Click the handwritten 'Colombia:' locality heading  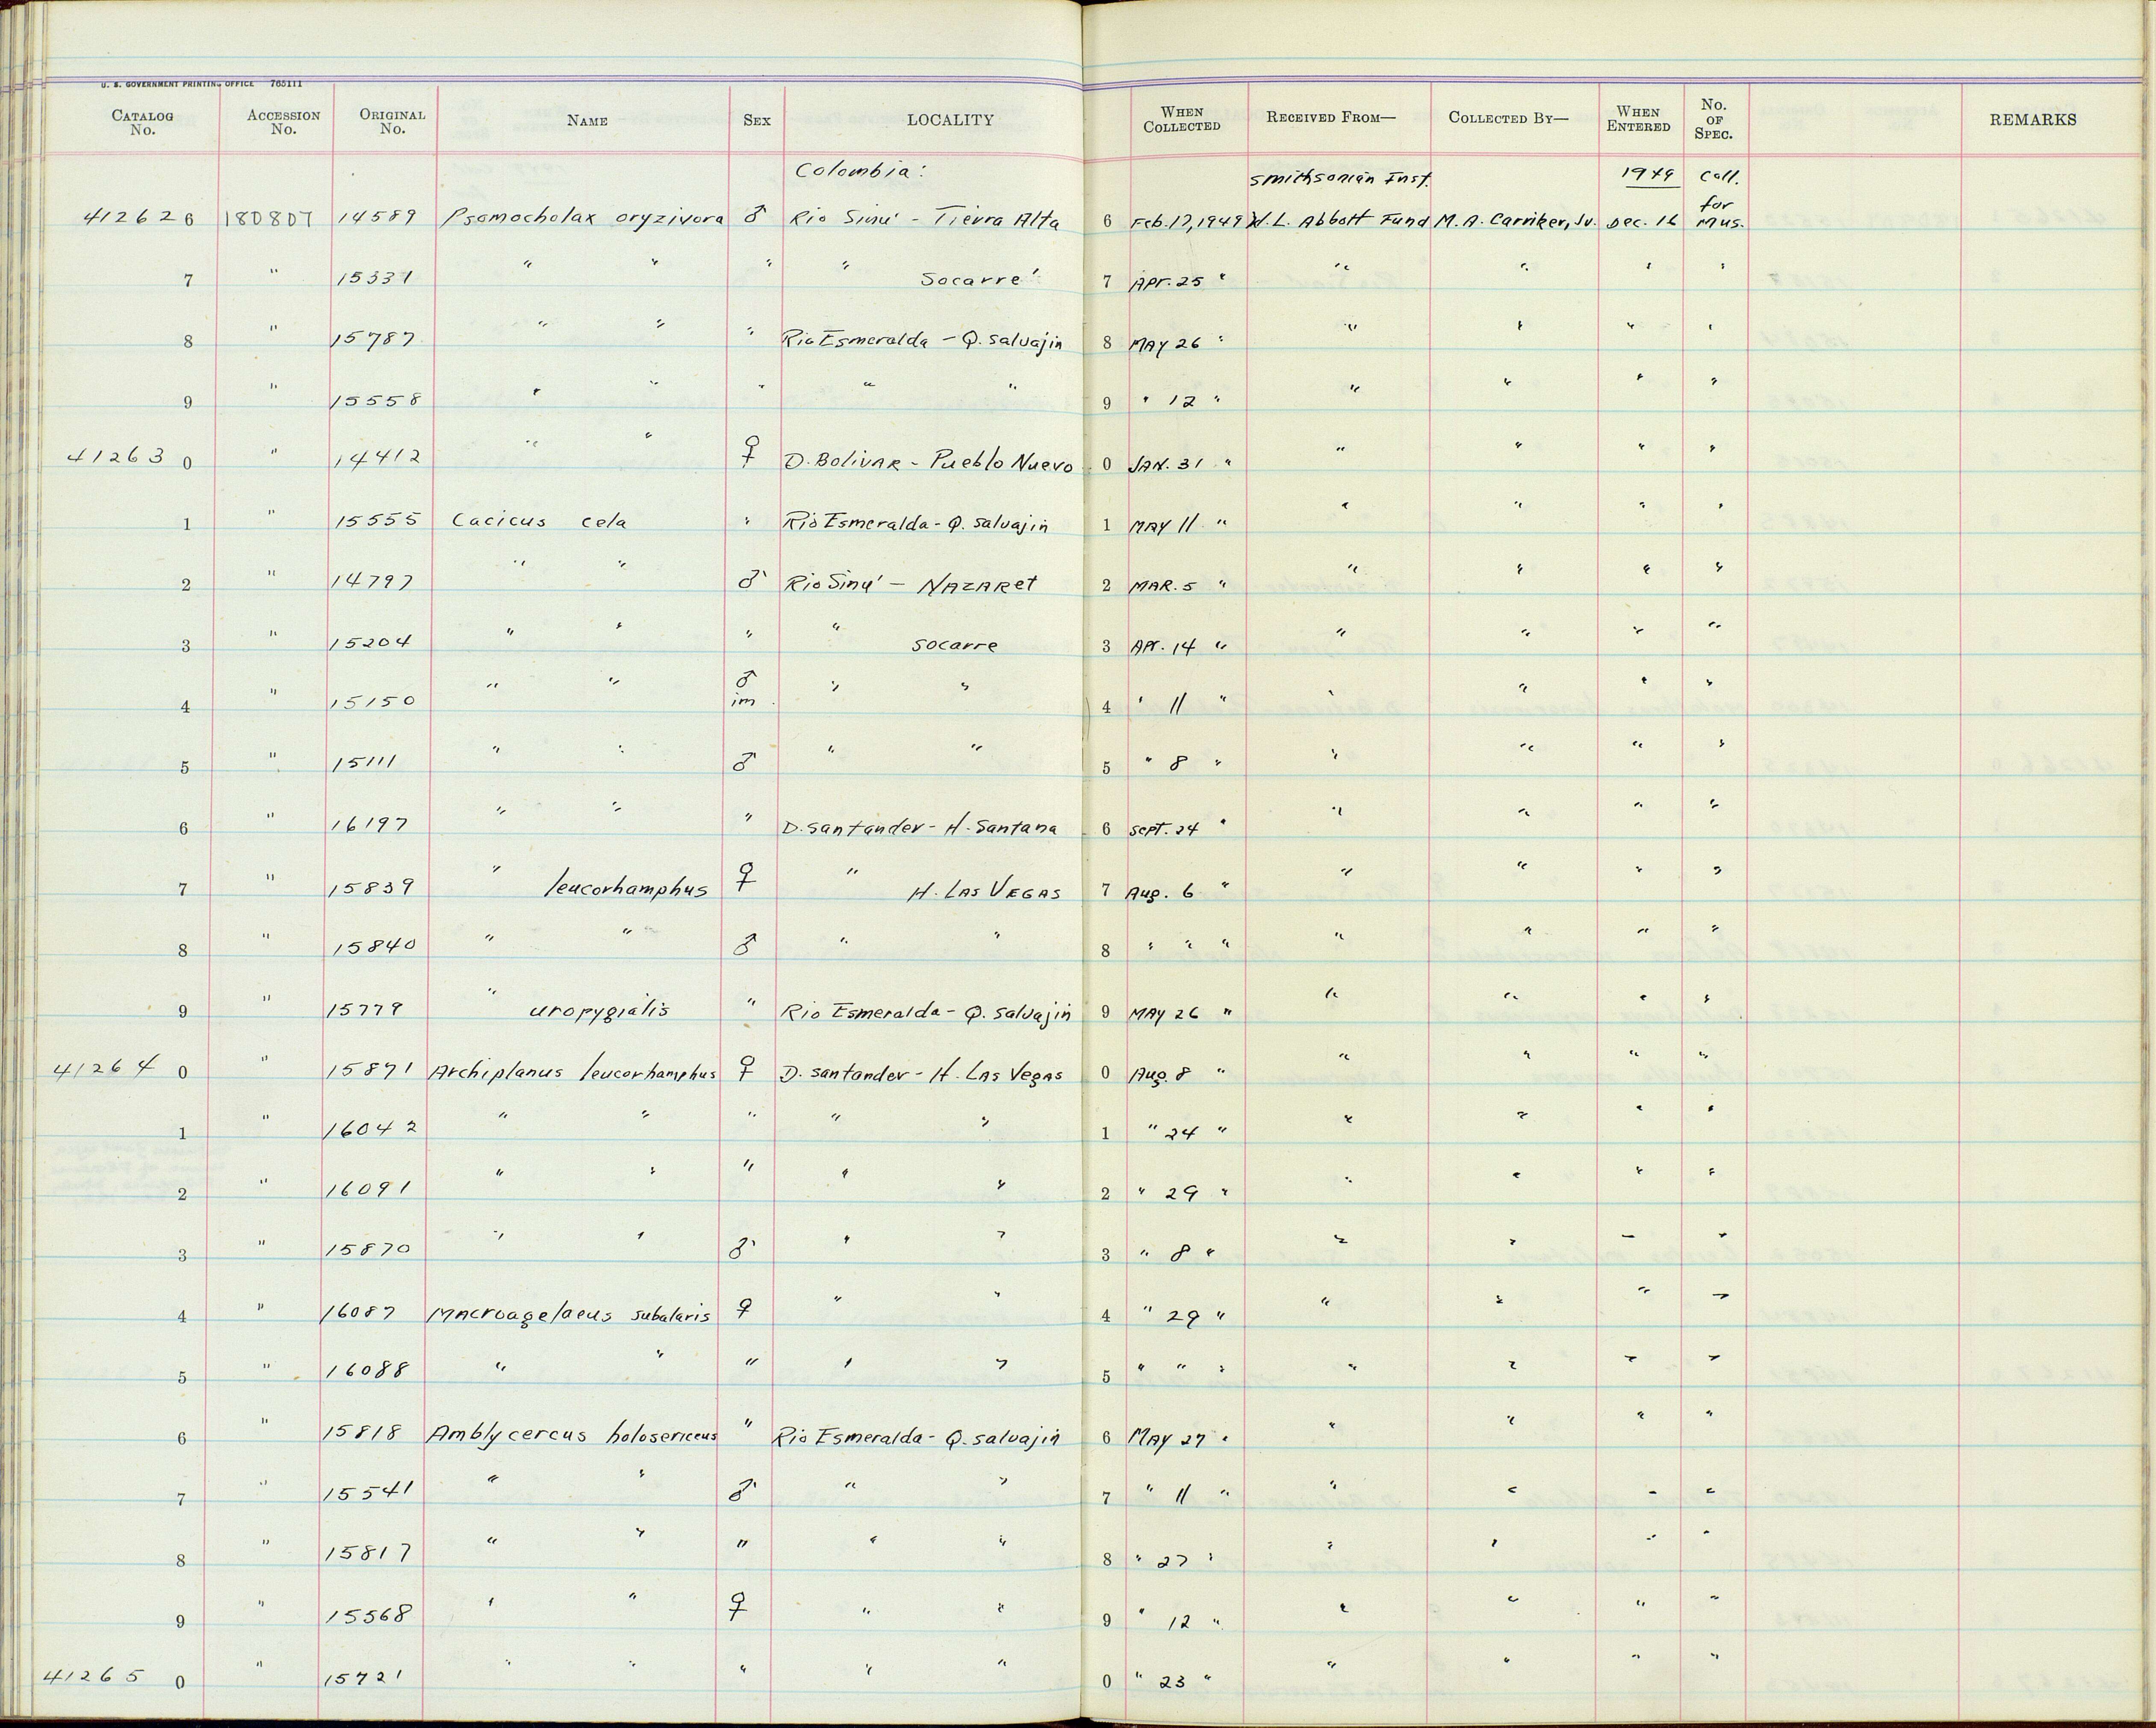pyautogui.click(x=860, y=172)
